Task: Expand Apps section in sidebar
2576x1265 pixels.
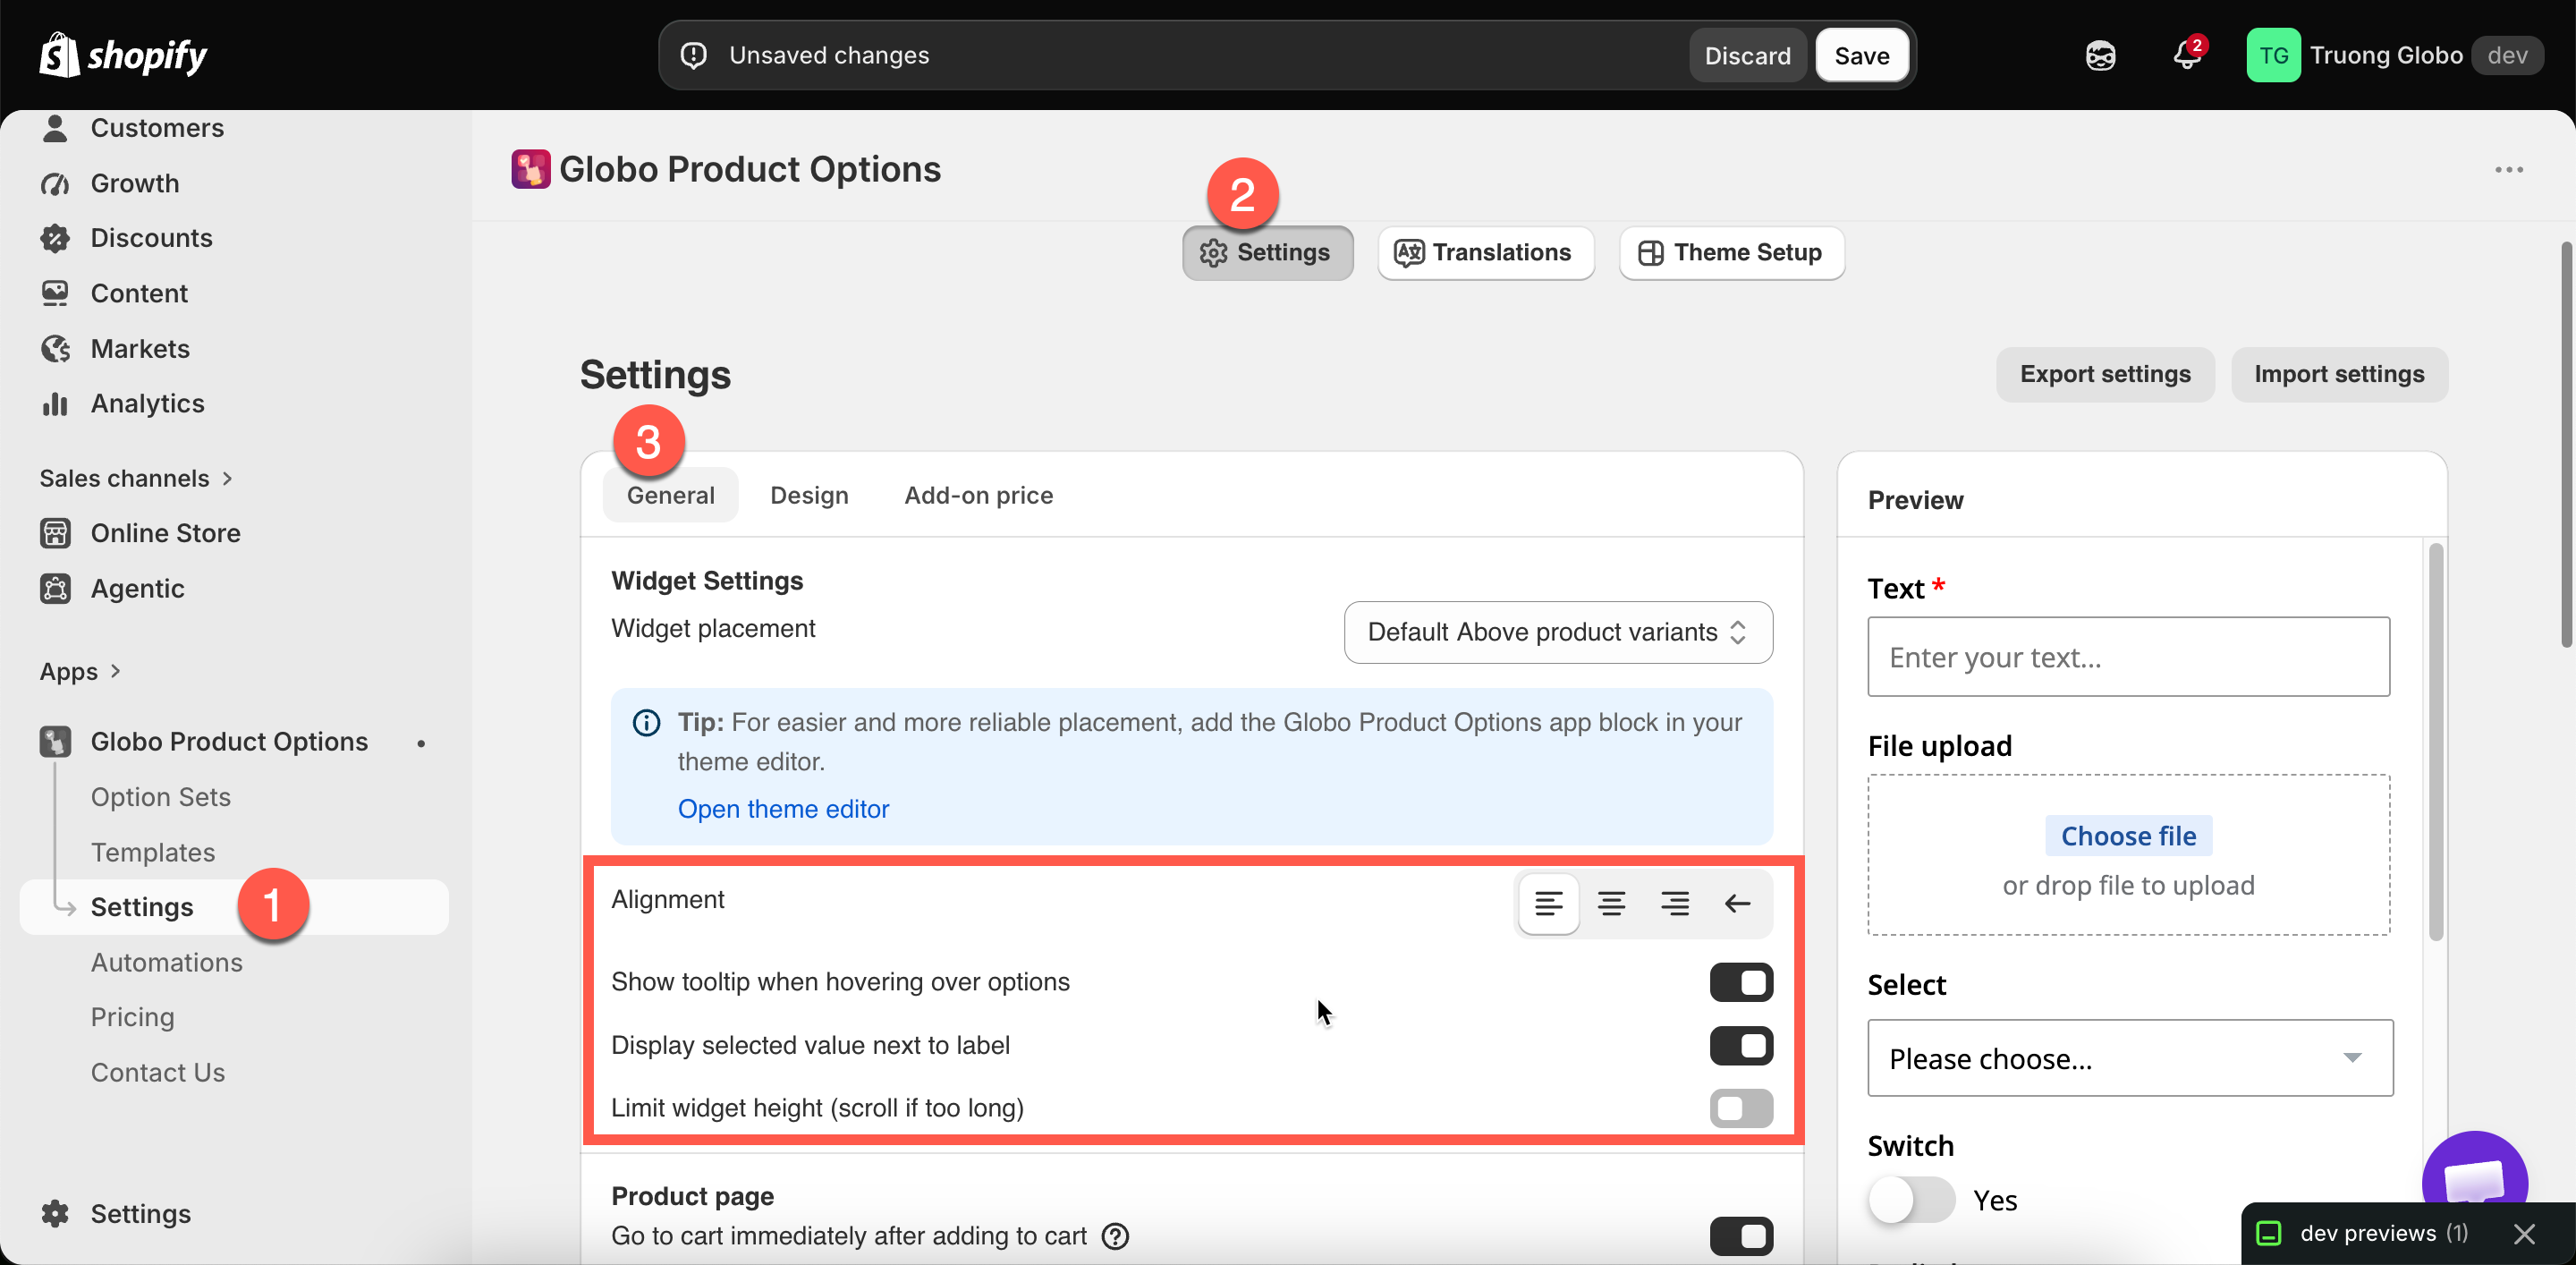Action: coord(80,671)
